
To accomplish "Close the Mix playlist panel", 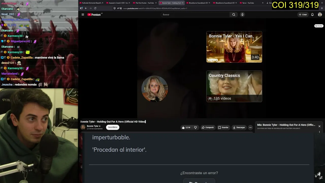I will (319, 126).
